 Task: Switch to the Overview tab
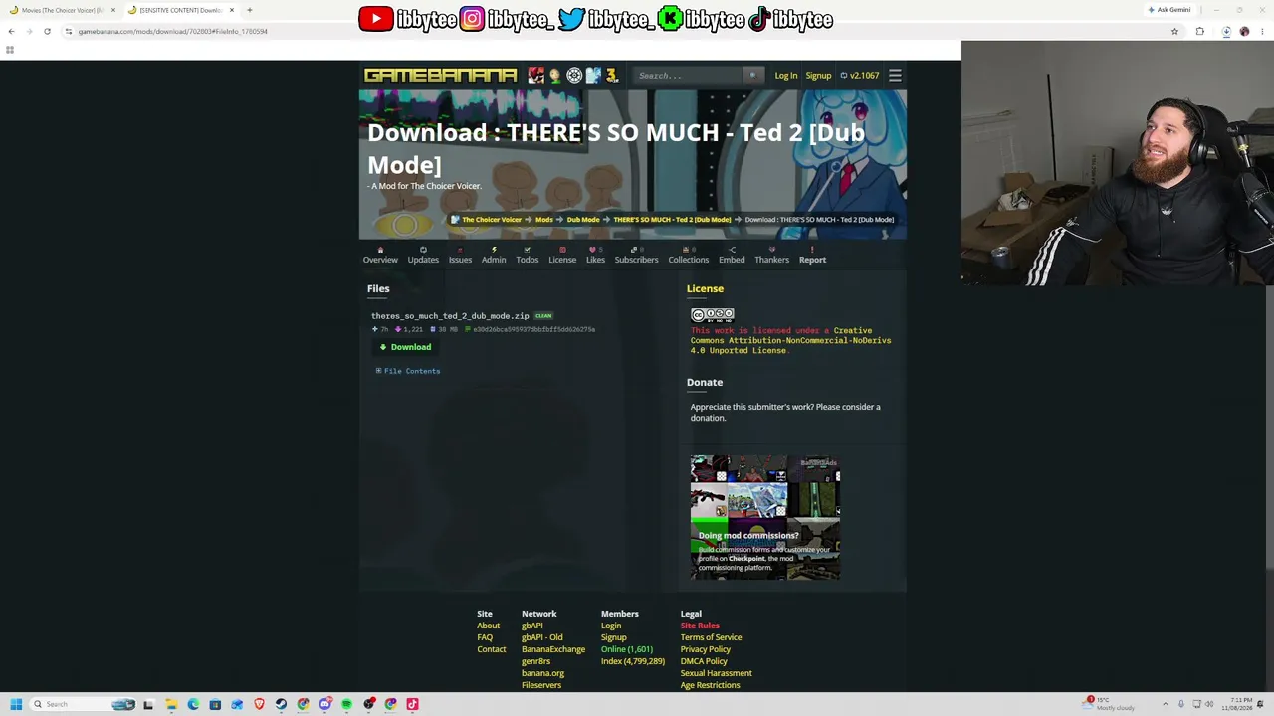(x=380, y=256)
